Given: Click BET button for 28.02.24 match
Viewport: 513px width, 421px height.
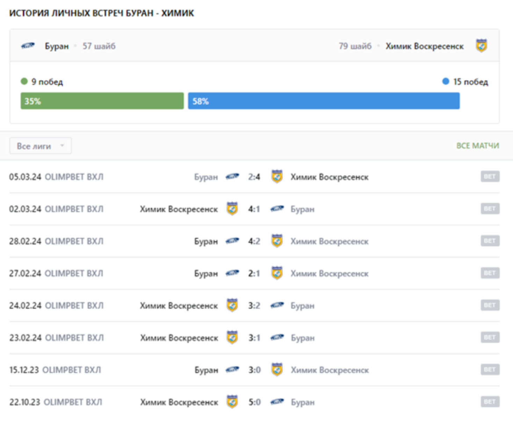Looking at the screenshot, I should pos(490,241).
